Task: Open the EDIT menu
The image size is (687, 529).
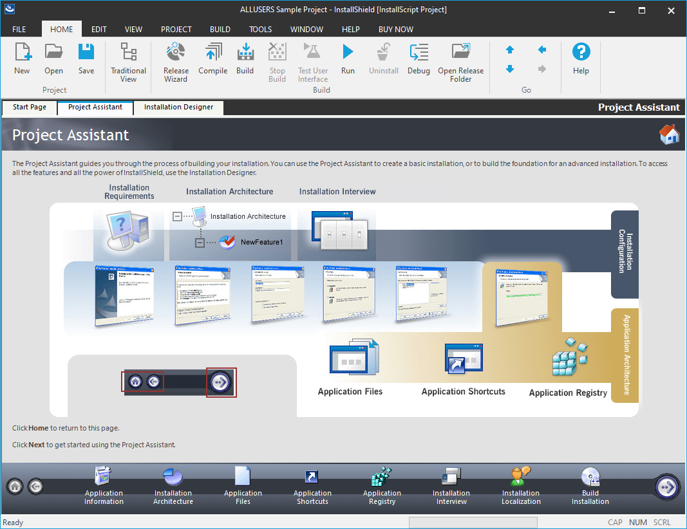Action: [99, 30]
